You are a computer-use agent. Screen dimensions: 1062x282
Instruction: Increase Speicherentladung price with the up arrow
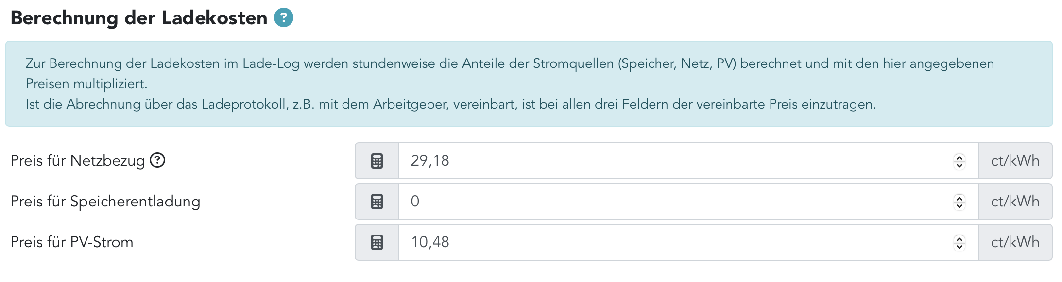[959, 198]
